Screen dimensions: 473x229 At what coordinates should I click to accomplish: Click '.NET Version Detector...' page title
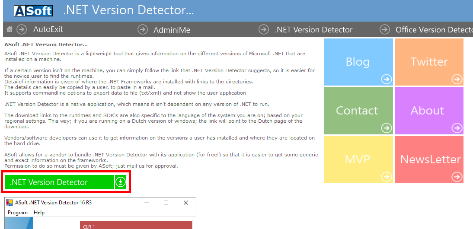(x=128, y=10)
